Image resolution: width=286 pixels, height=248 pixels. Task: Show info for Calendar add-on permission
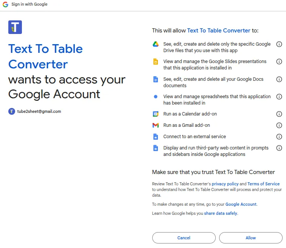click(x=279, y=114)
